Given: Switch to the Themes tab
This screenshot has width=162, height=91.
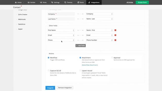Looking at the screenshot, I should point(68,2).
